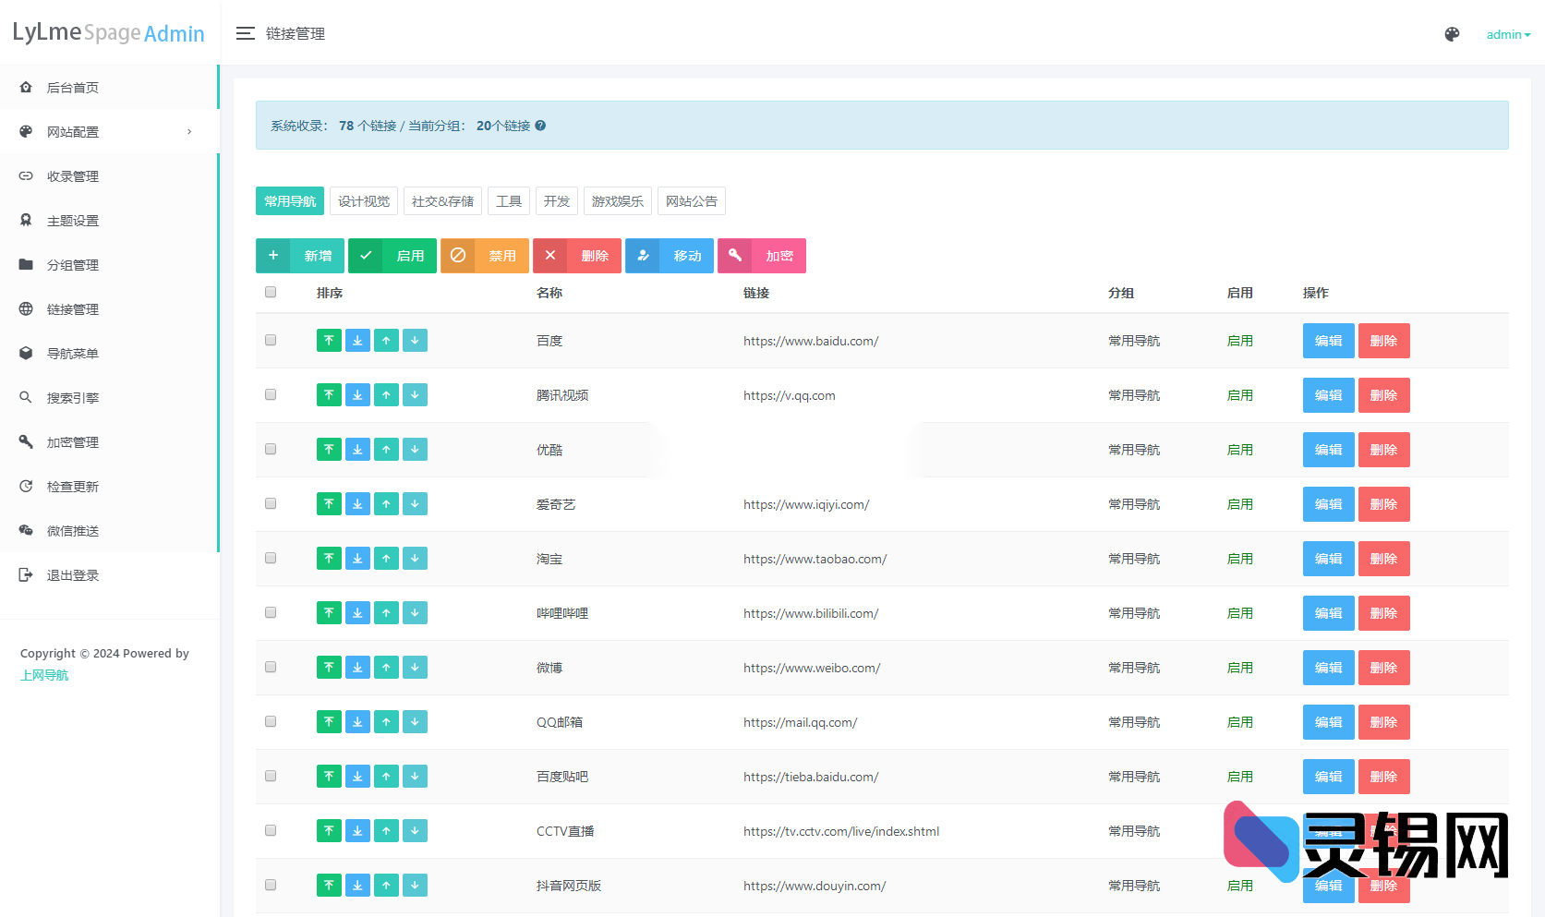The width and height of the screenshot is (1545, 917).
Task: Select the 哔哩哔哩 row checkbox
Action: click(271, 612)
